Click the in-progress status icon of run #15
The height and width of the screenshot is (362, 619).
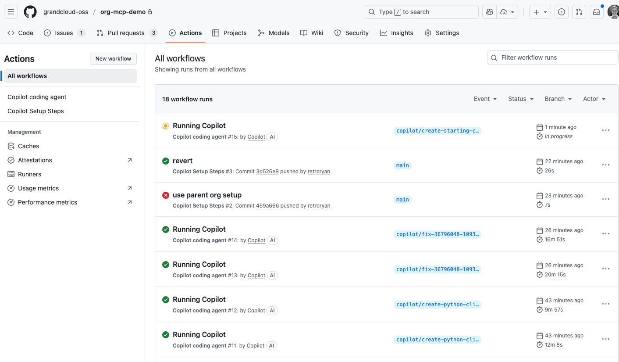(x=166, y=126)
